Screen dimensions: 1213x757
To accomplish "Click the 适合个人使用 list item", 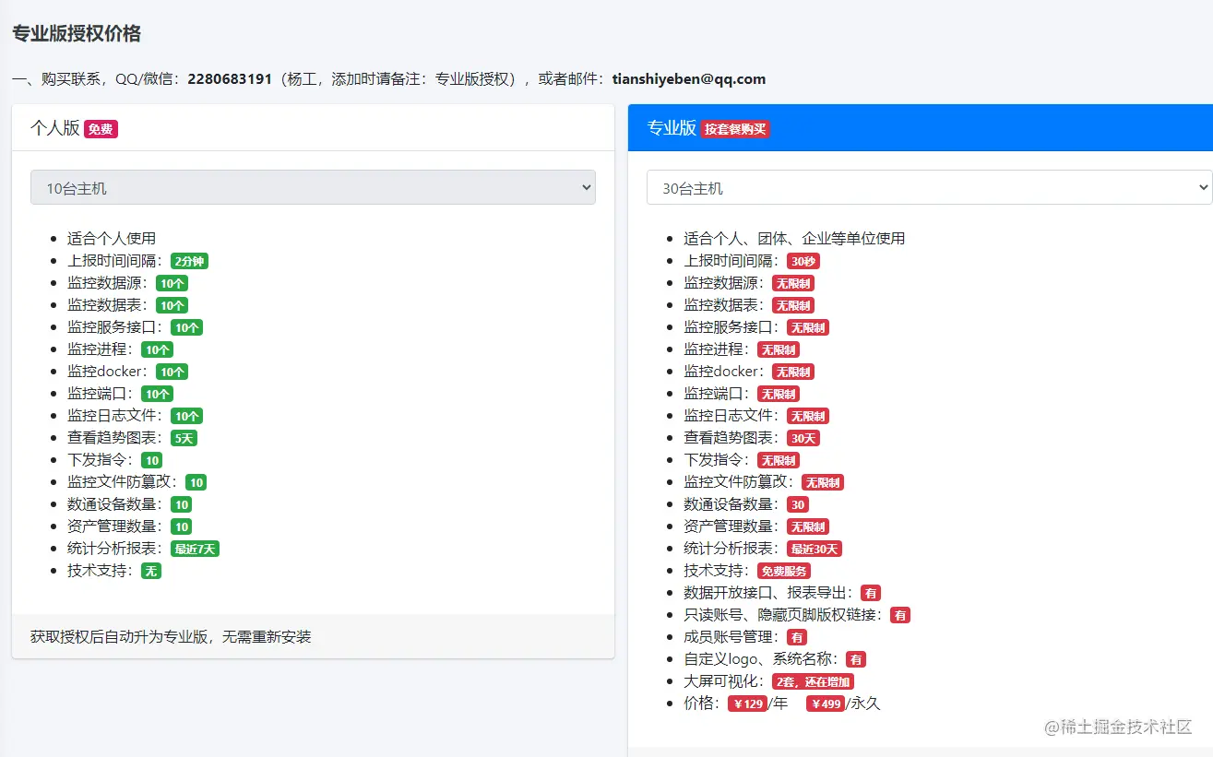I will click(x=112, y=238).
